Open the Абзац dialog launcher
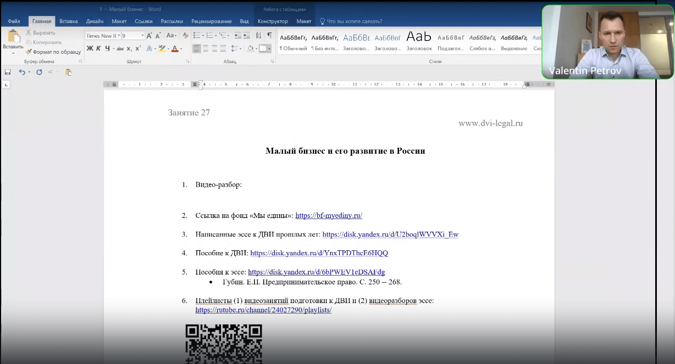The height and width of the screenshot is (364, 675). coord(272,61)
